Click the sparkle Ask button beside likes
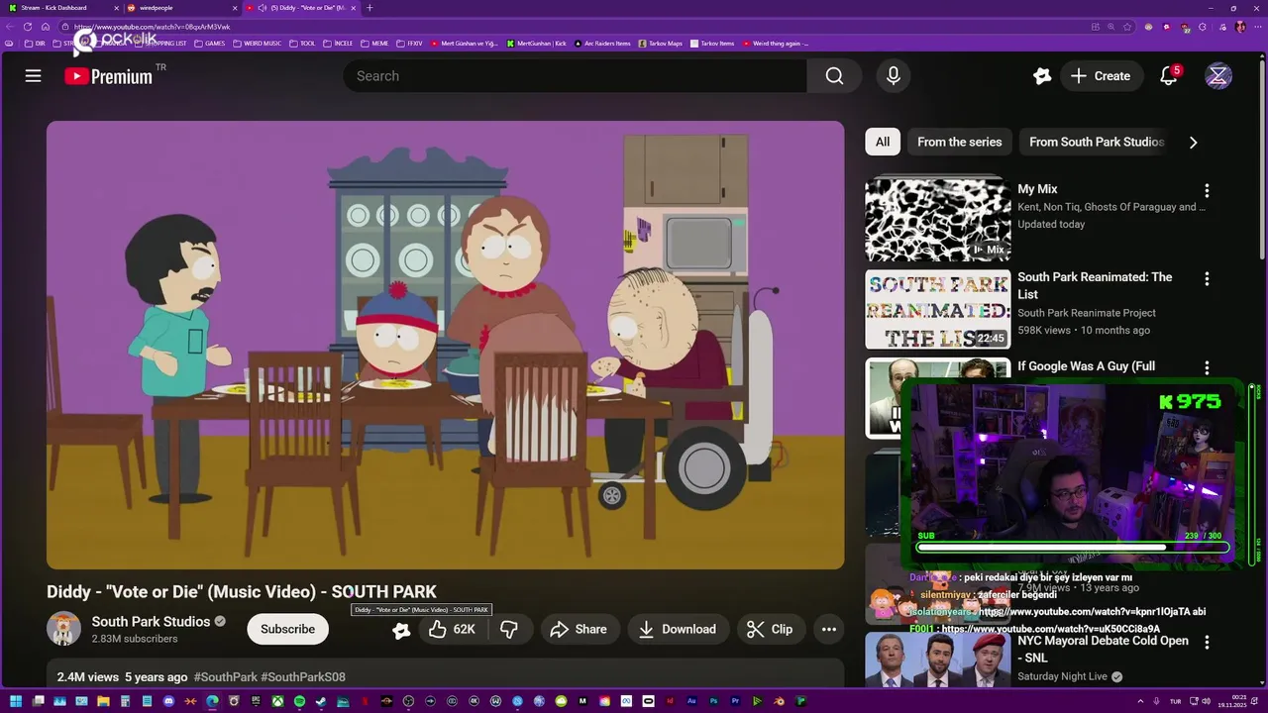 (401, 630)
